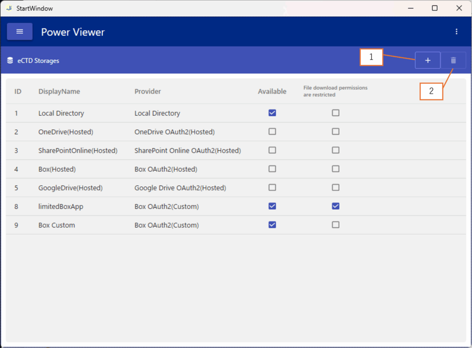Open the three-dot overflow menu

[456, 31]
